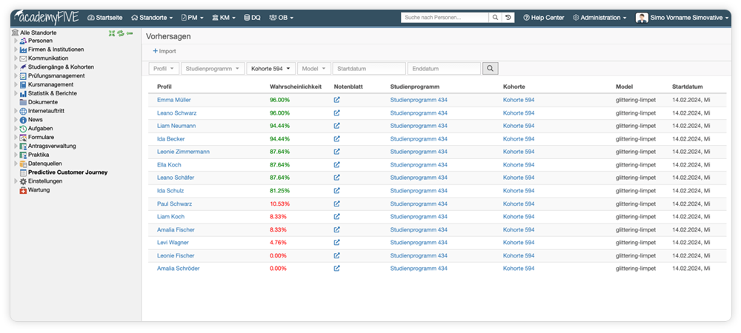Image resolution: width=741 pixels, height=333 pixels.
Task: Click the green collapse sidebar arrow icon
Action: click(x=130, y=33)
